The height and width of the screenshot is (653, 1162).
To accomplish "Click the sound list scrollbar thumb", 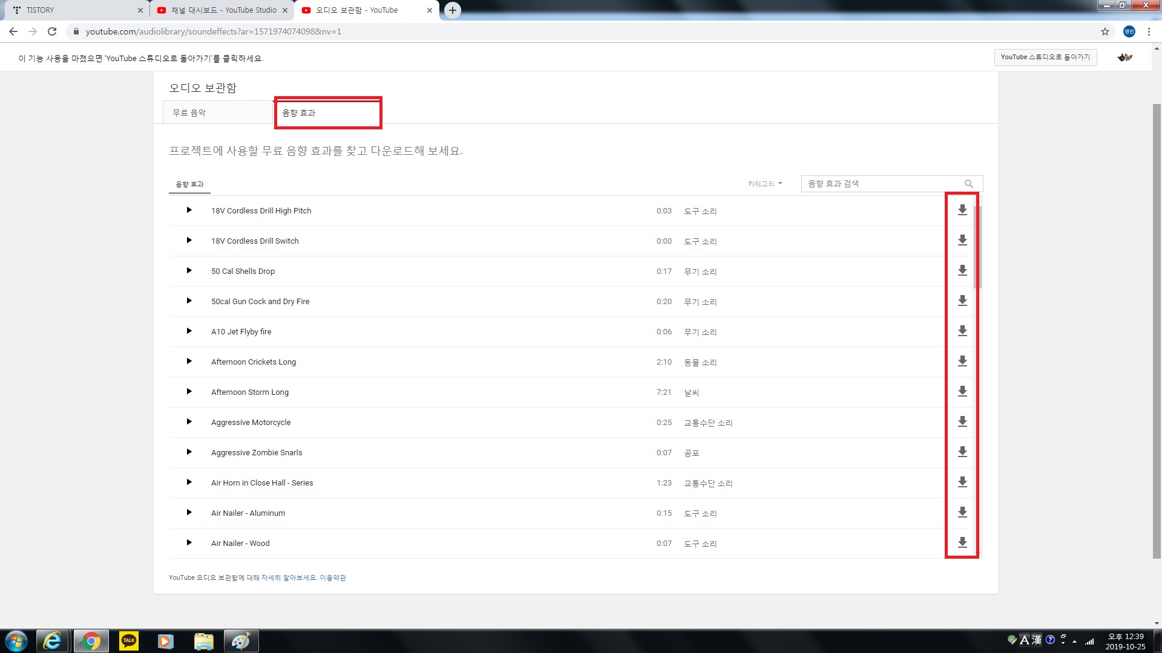I will click(977, 248).
